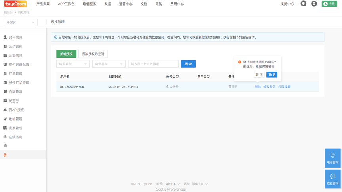Screen dimensions: 342x192
Task: Open the GMT+8 timezone dropdown
Action: [173, 184]
